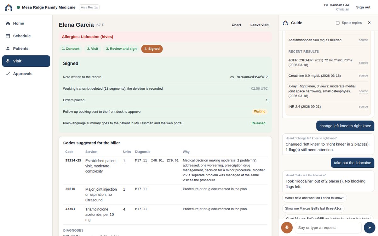Open source link for Creatinine result
This screenshot has width=378, height=236.
pos(363,76)
